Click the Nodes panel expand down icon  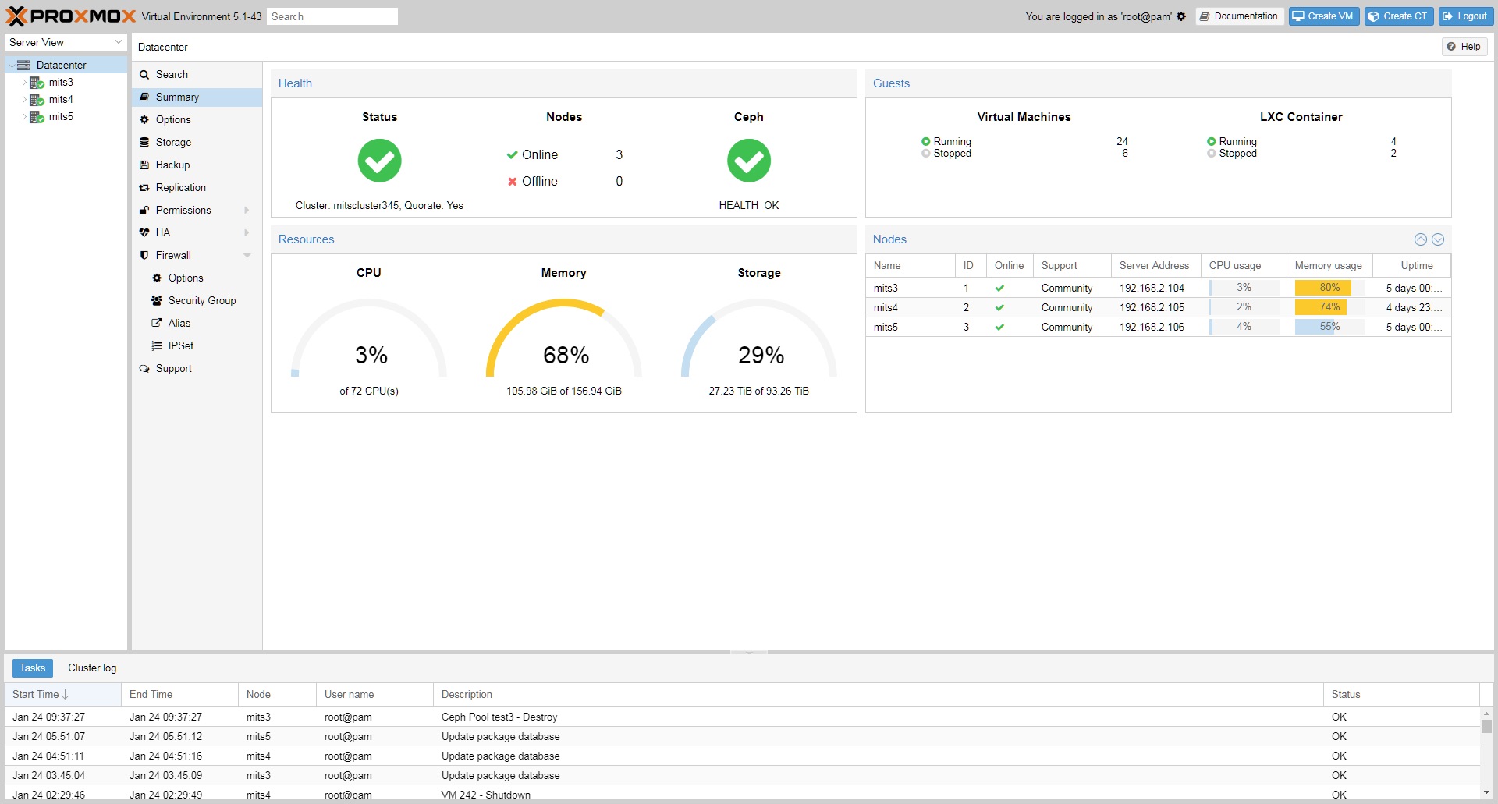point(1438,239)
